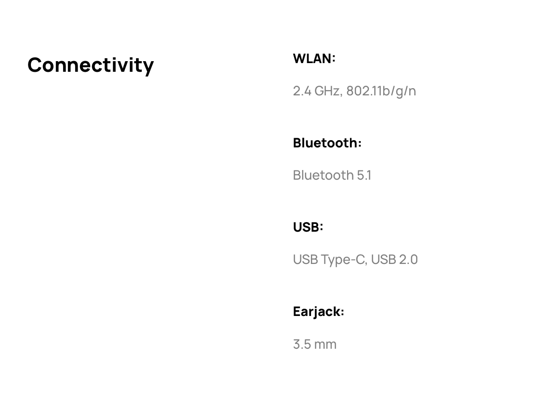The height and width of the screenshot is (394, 539).
Task: Click the colon after the Earjack label
Action: pos(342,312)
